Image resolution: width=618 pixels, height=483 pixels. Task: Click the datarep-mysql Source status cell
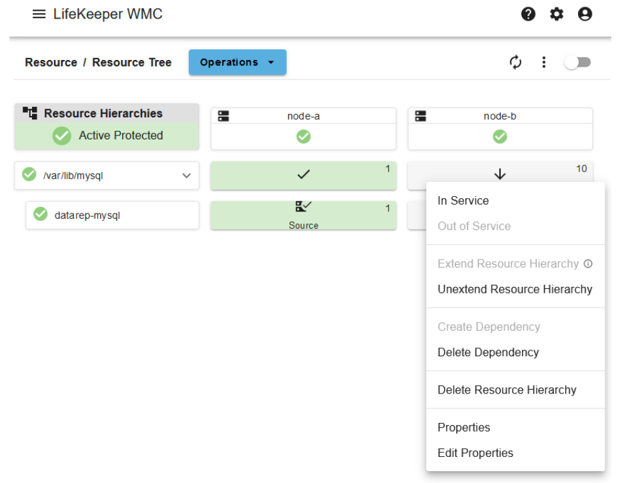(303, 215)
